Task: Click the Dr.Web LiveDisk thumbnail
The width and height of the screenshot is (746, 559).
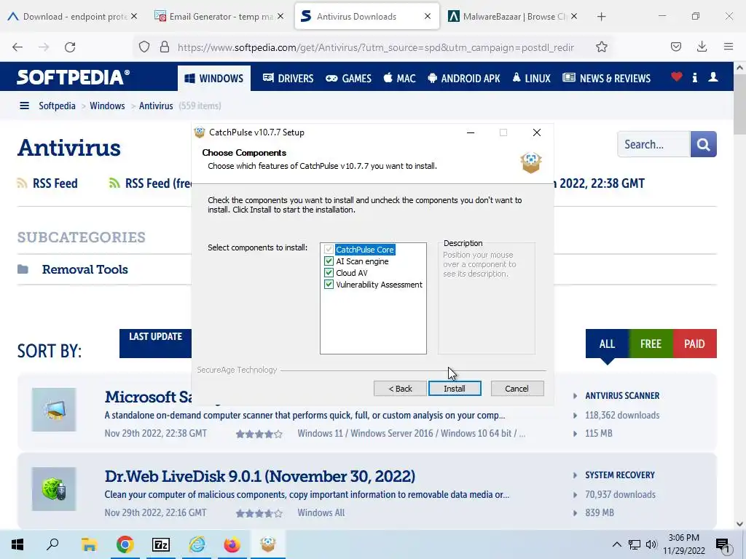Action: click(54, 489)
